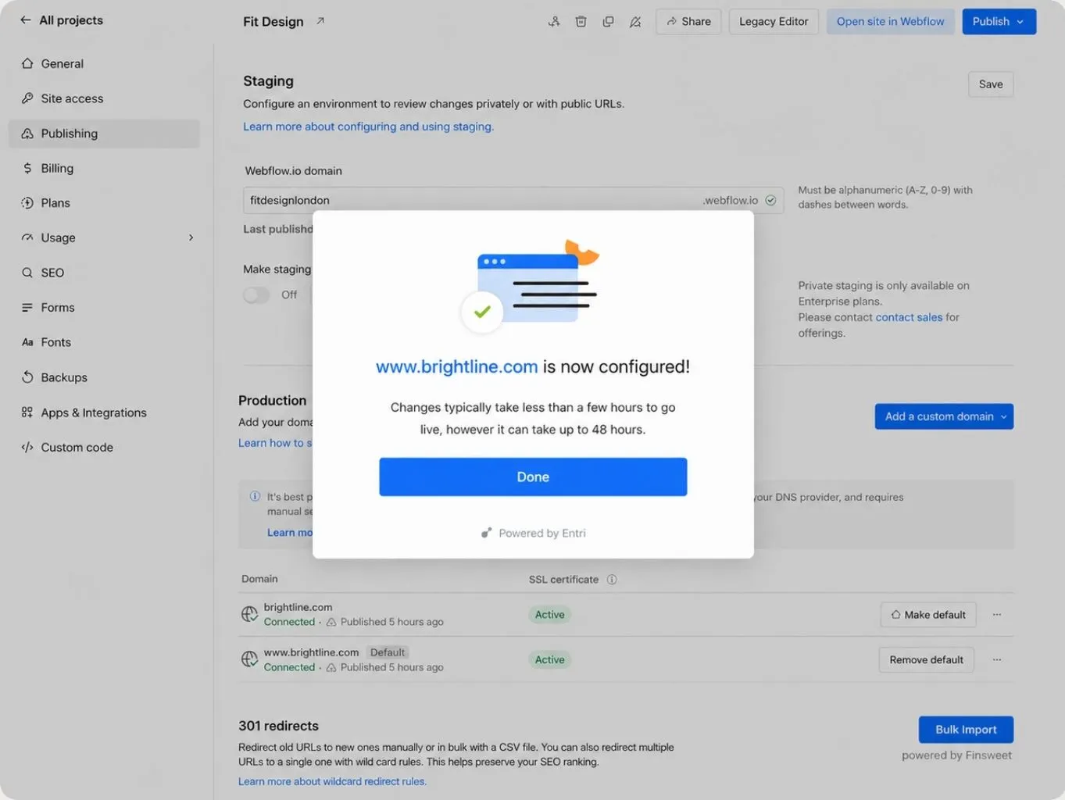The width and height of the screenshot is (1065, 800).
Task: Click the trash delete site icon
Action: pos(581,22)
